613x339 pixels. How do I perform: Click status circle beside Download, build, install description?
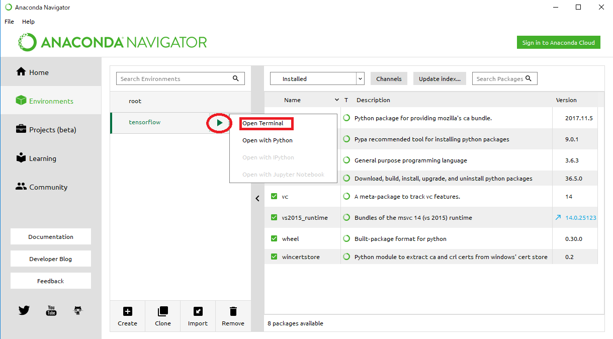(x=347, y=179)
